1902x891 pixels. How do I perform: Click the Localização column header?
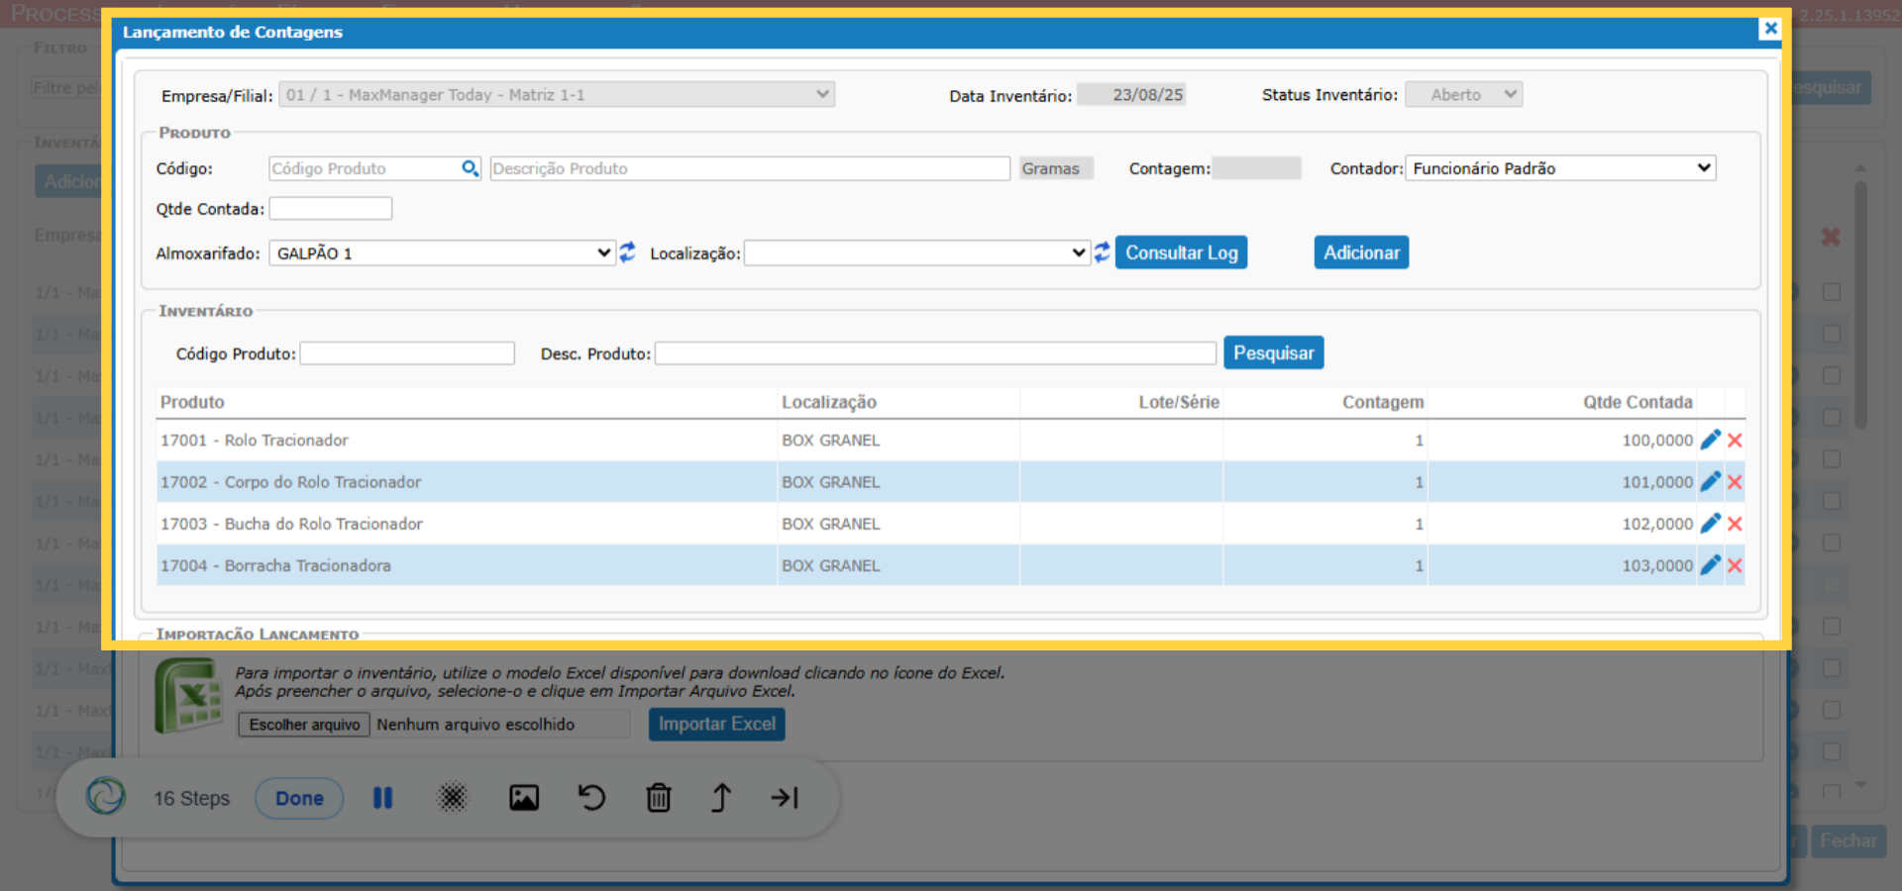[x=829, y=402]
